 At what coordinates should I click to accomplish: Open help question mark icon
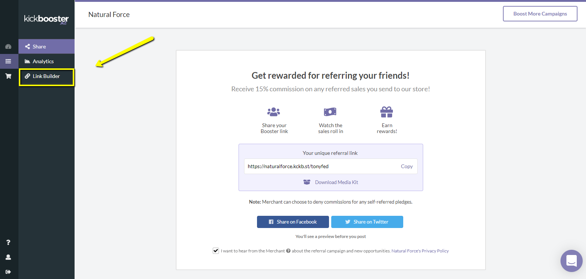(8, 242)
